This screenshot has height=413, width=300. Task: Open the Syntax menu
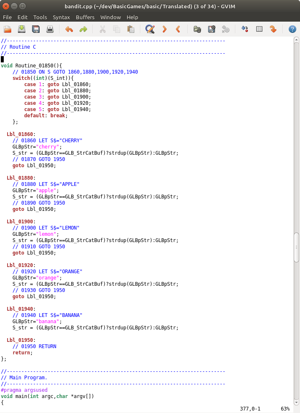point(61,17)
